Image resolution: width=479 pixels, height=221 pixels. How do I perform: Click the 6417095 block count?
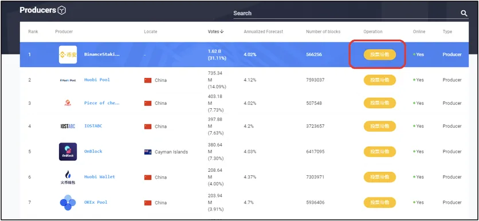point(315,152)
